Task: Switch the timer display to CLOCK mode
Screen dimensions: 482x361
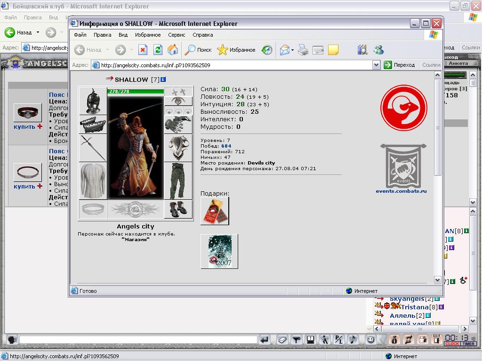Action: pos(452,344)
